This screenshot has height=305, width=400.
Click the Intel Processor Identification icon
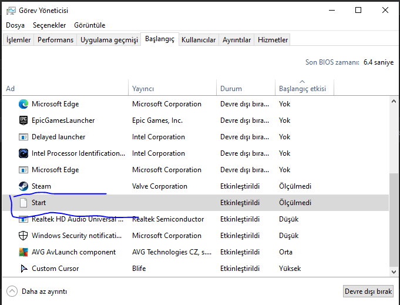23,153
